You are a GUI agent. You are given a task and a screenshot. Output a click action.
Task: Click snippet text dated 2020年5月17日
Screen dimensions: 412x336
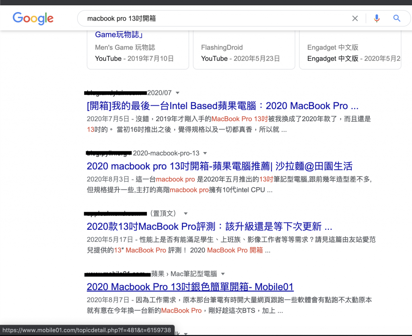tap(231, 245)
